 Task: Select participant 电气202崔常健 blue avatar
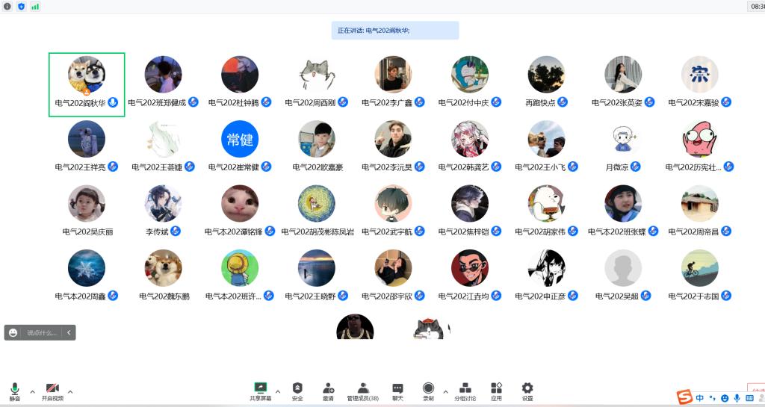coord(240,140)
